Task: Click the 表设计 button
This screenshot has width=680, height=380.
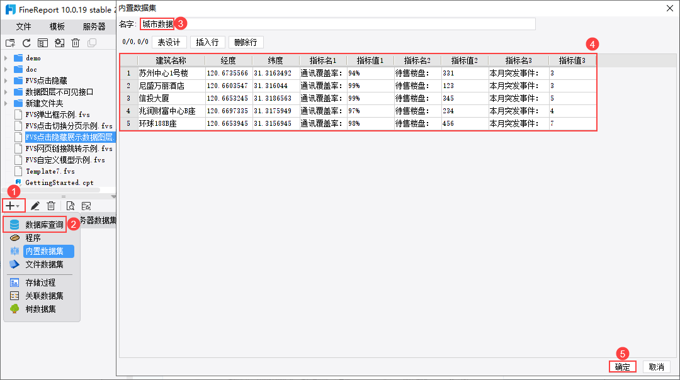Action: pos(169,42)
